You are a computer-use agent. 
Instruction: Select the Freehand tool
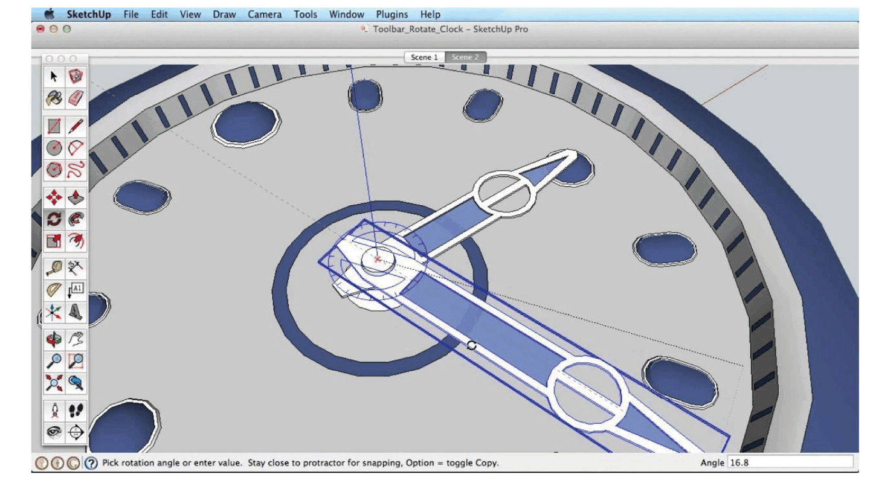[x=76, y=169]
